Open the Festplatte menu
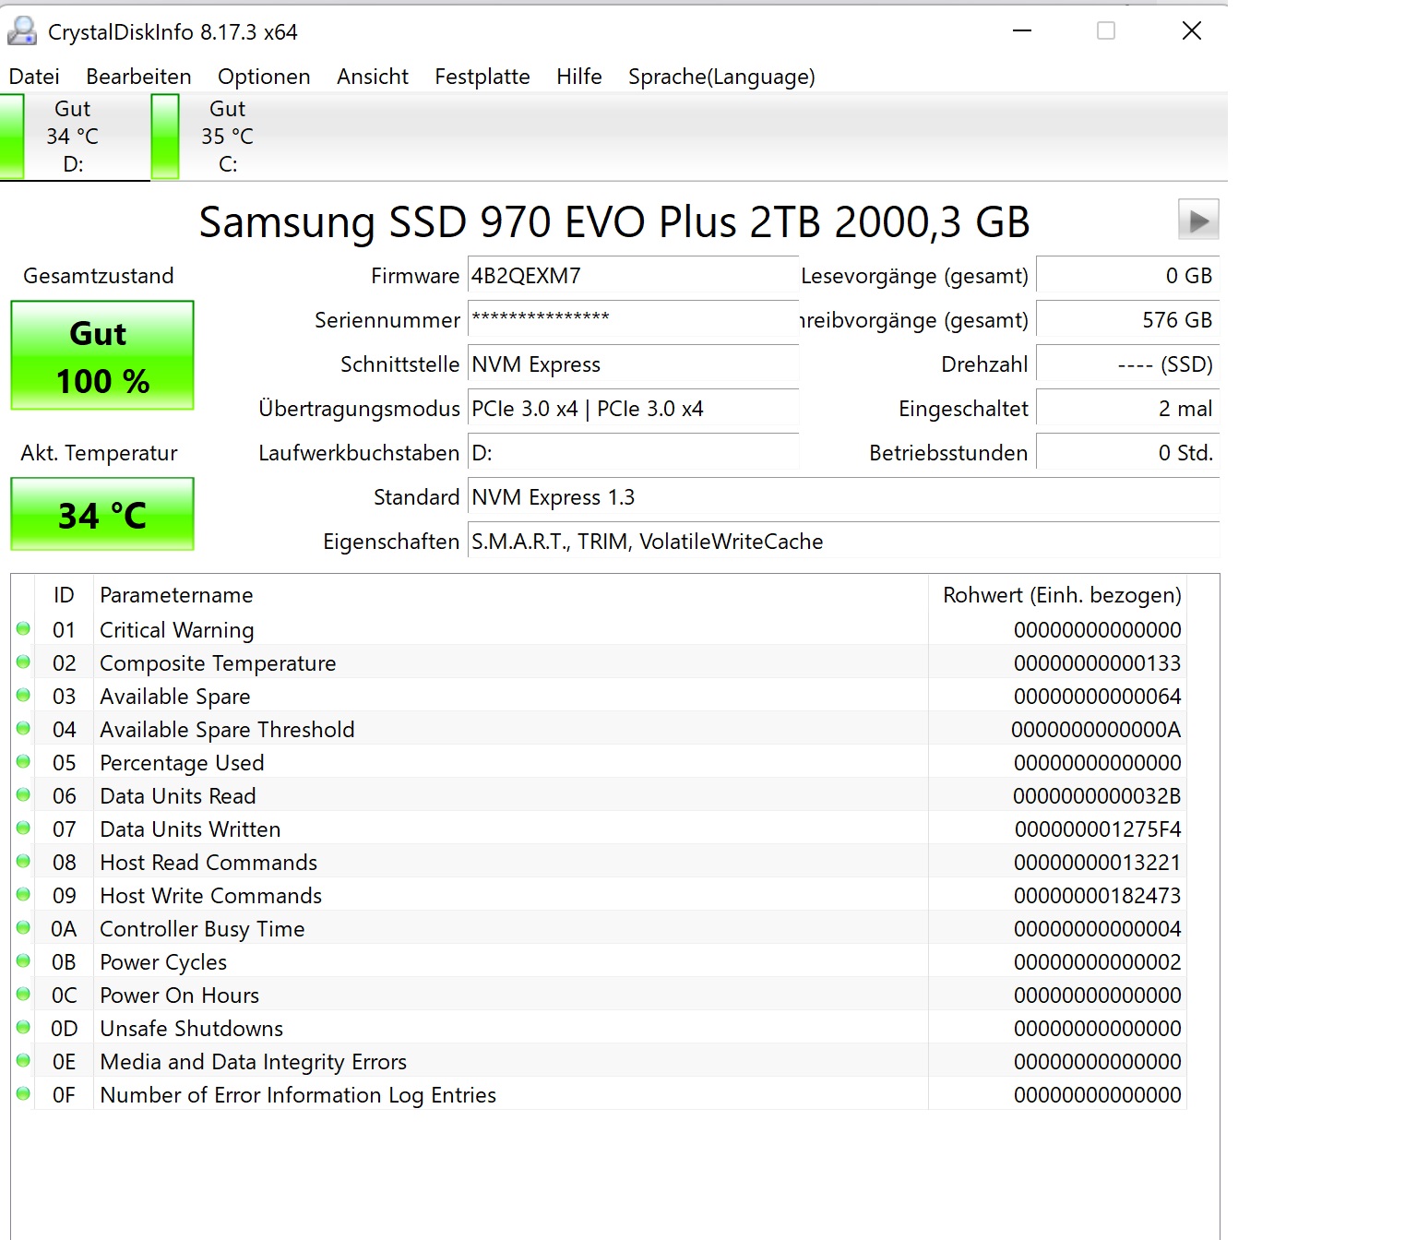Viewport: 1417px width, 1240px height. (x=482, y=77)
